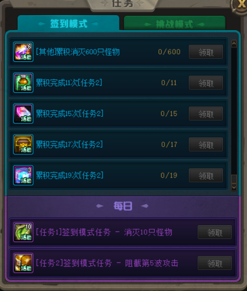Claim reward for 累积完成11次 task
This screenshot has width=247, height=291.
pyautogui.click(x=206, y=82)
